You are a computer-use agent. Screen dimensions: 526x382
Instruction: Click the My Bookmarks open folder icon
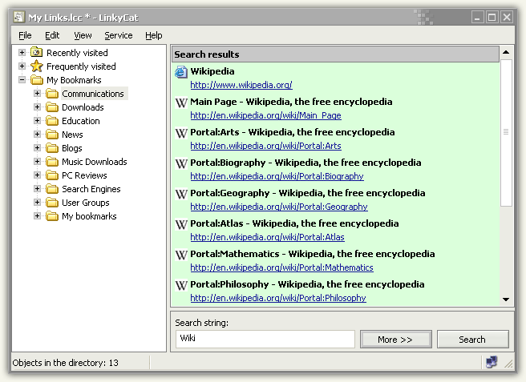coord(37,80)
